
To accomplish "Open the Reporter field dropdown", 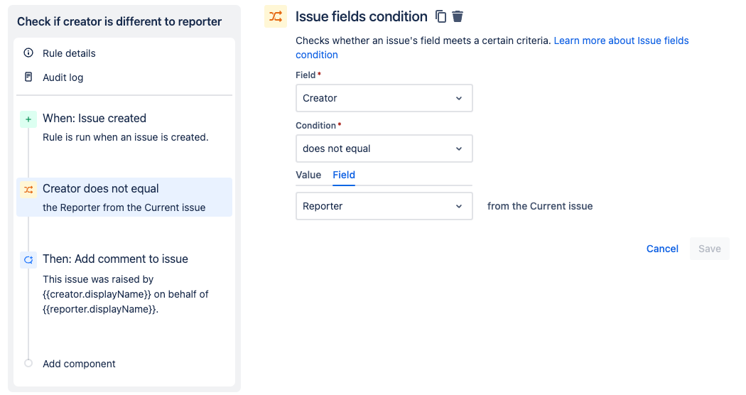I will [384, 206].
